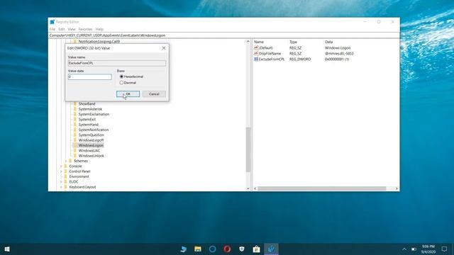Close the Edit DWORD dialog with X

click(164, 48)
